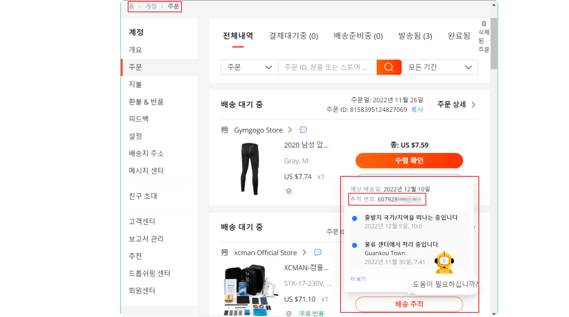
Task: Expand 주문 상세 for first order
Action: (456, 105)
